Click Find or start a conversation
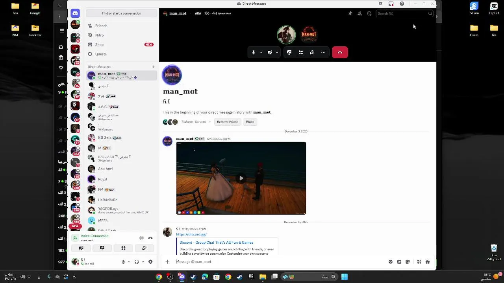The width and height of the screenshot is (504, 283). pos(121,13)
